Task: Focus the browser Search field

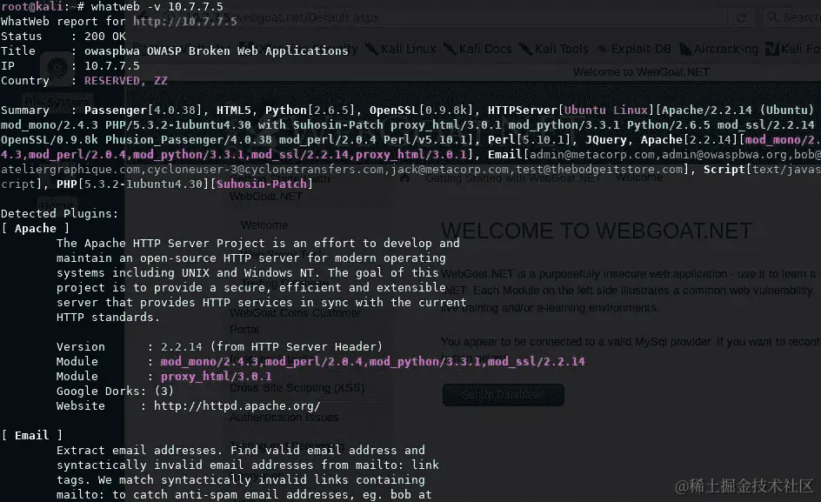Action: tap(792, 17)
